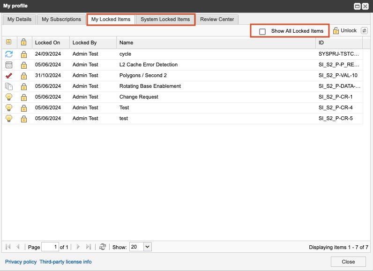Click the refresh icon next to Unlock
The width and height of the screenshot is (373, 271).
[365, 31]
